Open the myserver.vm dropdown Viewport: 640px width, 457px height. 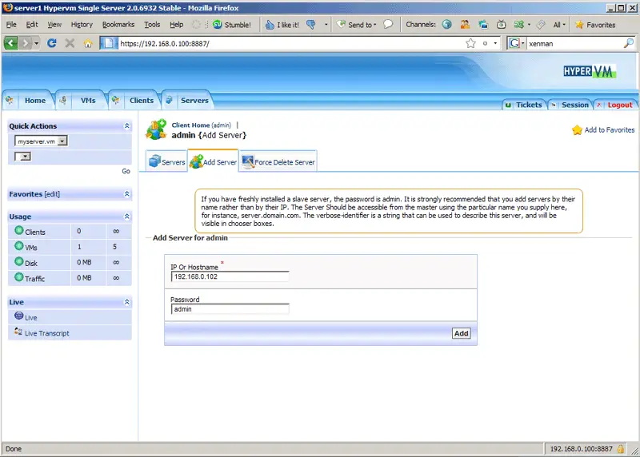click(x=41, y=141)
